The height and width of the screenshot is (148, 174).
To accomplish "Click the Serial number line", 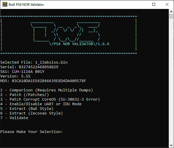I will click(29, 67).
